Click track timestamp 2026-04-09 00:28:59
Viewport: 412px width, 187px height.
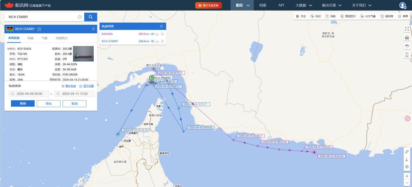[x=135, y=130]
